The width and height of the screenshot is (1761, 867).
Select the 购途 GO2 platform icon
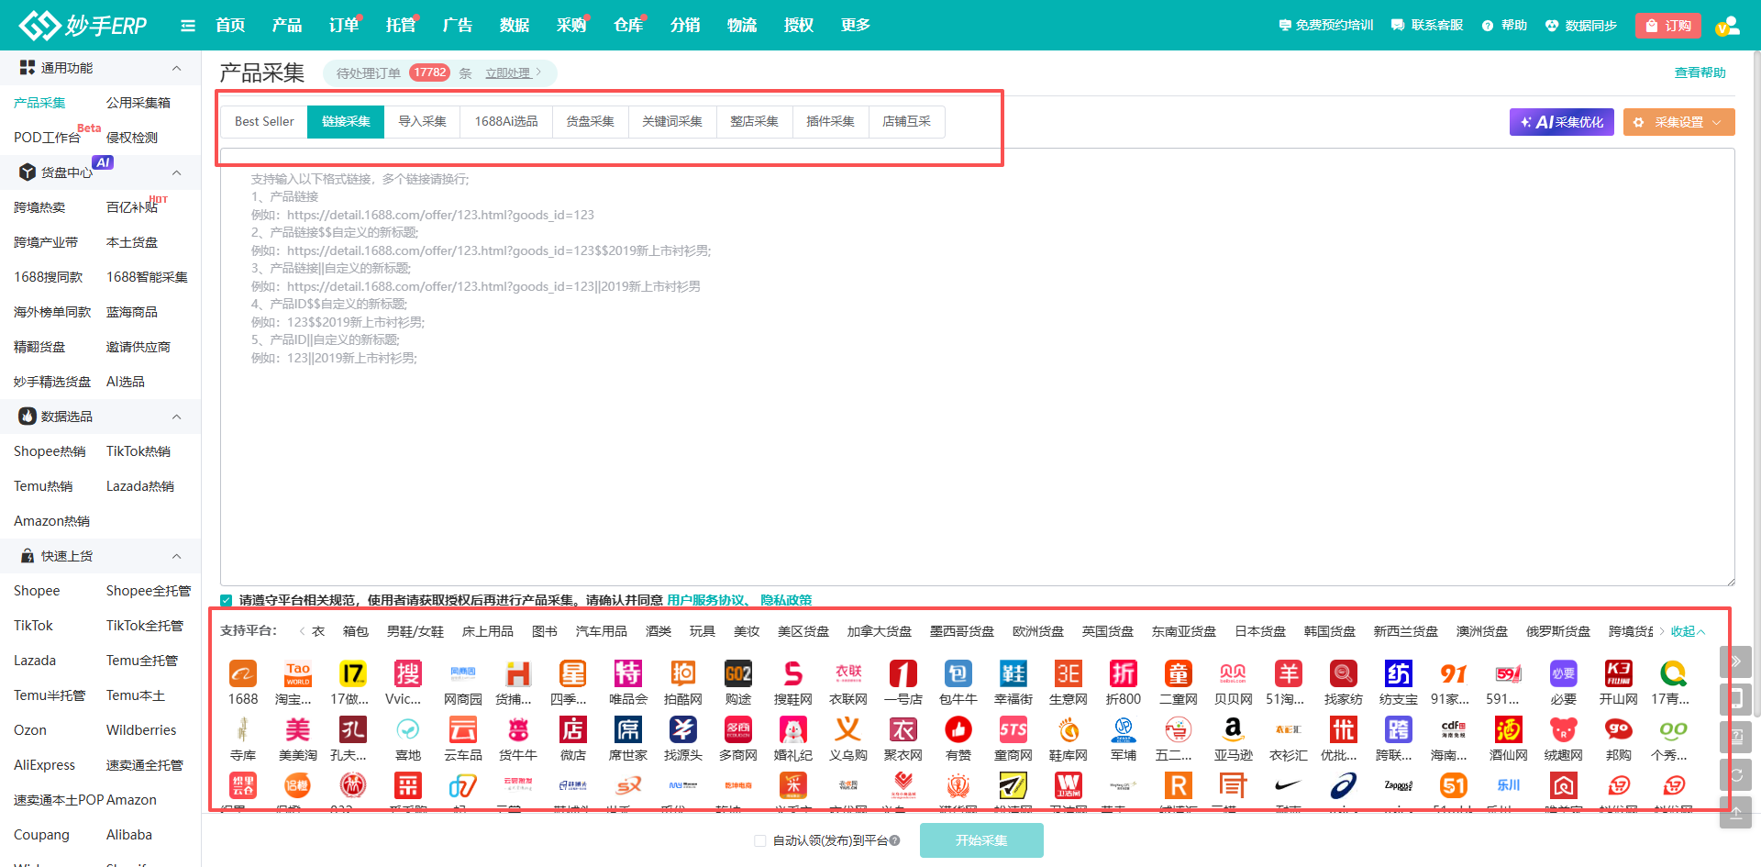pyautogui.click(x=738, y=674)
